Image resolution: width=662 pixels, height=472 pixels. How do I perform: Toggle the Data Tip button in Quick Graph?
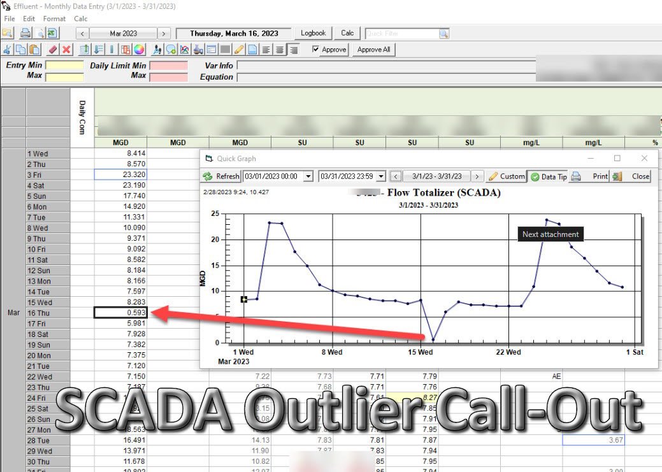click(x=548, y=176)
